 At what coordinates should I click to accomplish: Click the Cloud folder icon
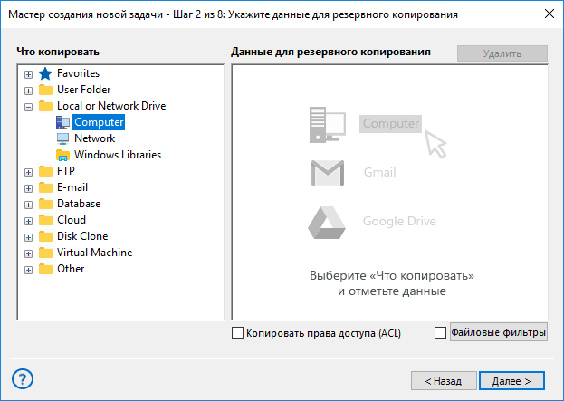click(x=46, y=220)
